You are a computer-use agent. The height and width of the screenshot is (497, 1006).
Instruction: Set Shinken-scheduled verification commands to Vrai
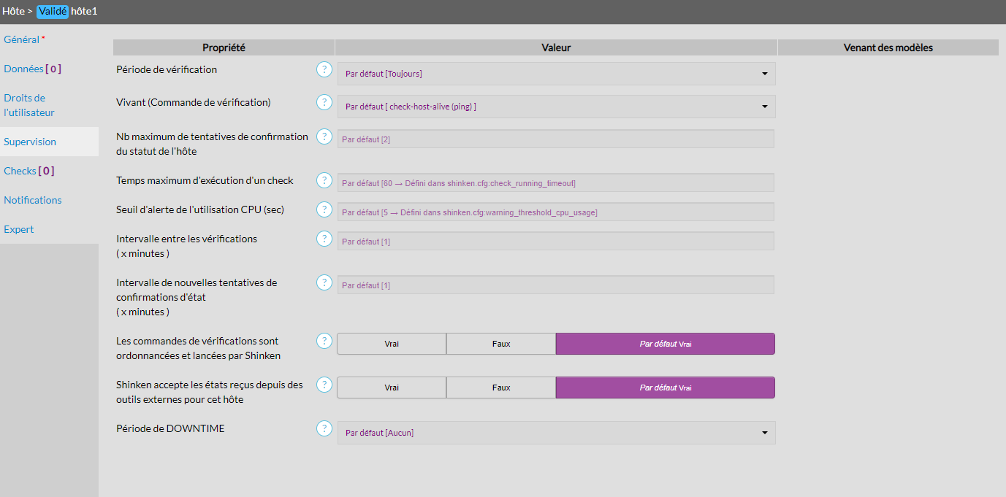coord(392,344)
